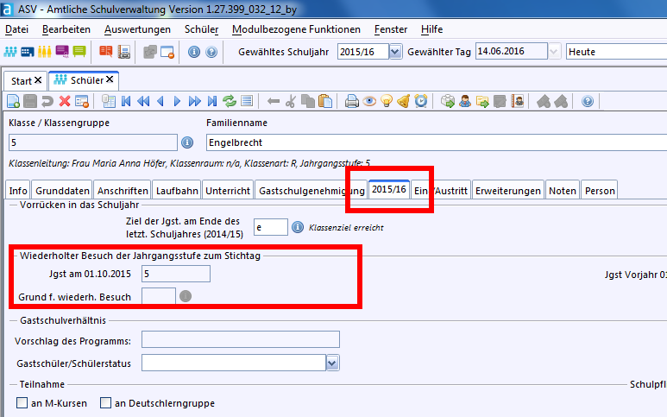Go to next record with single right arrow
667x417 pixels.
(178, 101)
